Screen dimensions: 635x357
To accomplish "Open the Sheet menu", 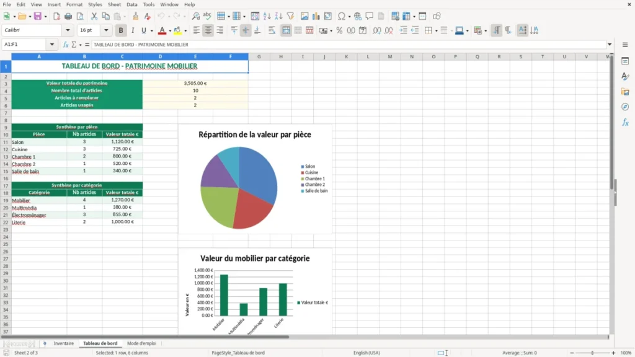I will [114, 4].
